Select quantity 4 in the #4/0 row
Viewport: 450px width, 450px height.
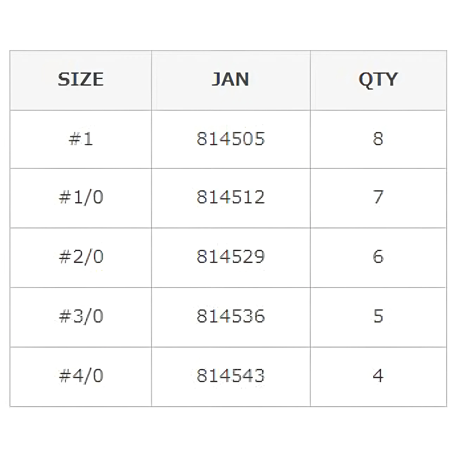click(378, 376)
